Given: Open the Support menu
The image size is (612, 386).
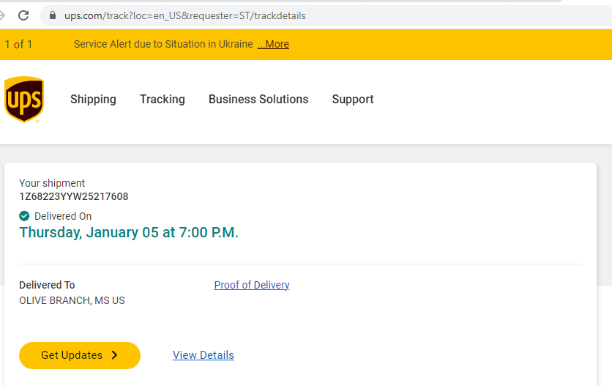Looking at the screenshot, I should pos(352,100).
